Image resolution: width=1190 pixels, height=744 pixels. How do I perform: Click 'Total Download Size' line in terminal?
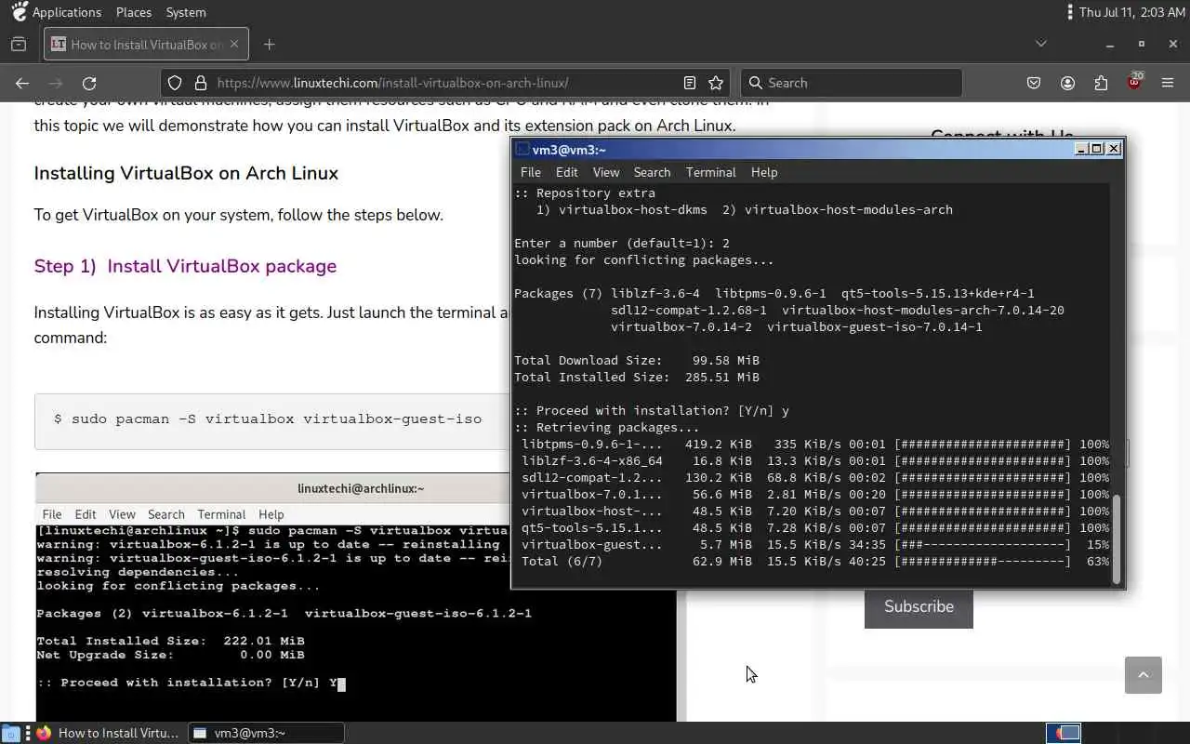click(x=637, y=360)
